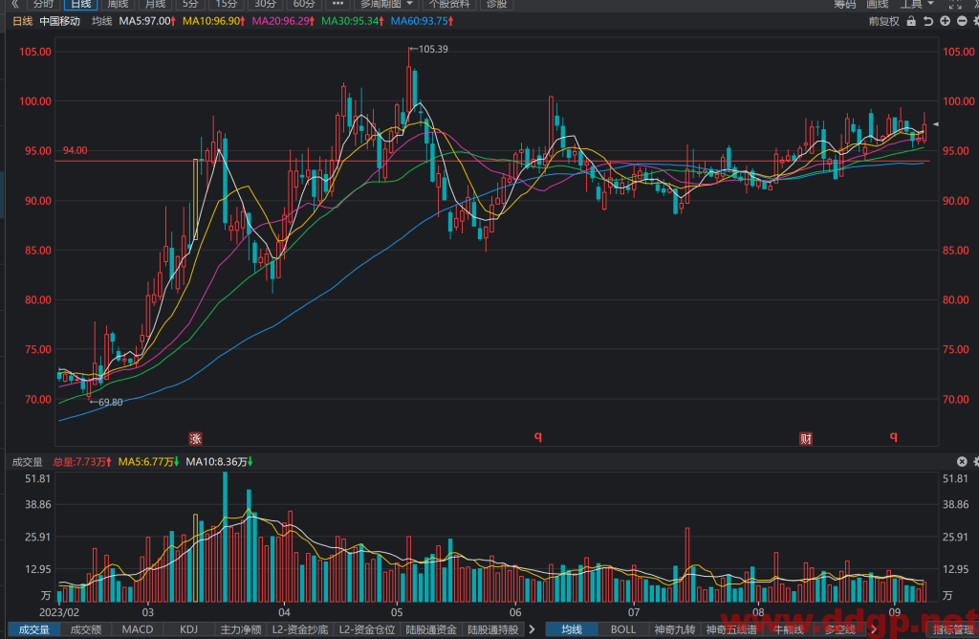Select L2-资金仓位 indicator tab
Image resolution: width=979 pixels, height=639 pixels.
click(x=367, y=629)
